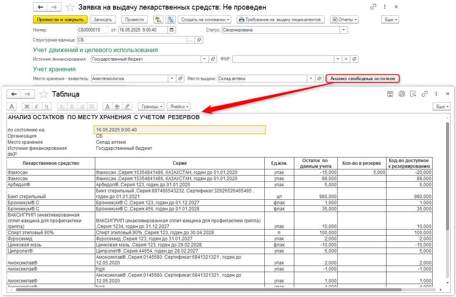Open Отчеты dropdown
456x297 pixels.
coord(344,20)
